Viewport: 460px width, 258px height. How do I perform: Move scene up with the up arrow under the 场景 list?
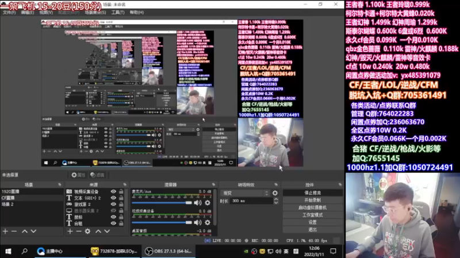[x=25, y=232]
